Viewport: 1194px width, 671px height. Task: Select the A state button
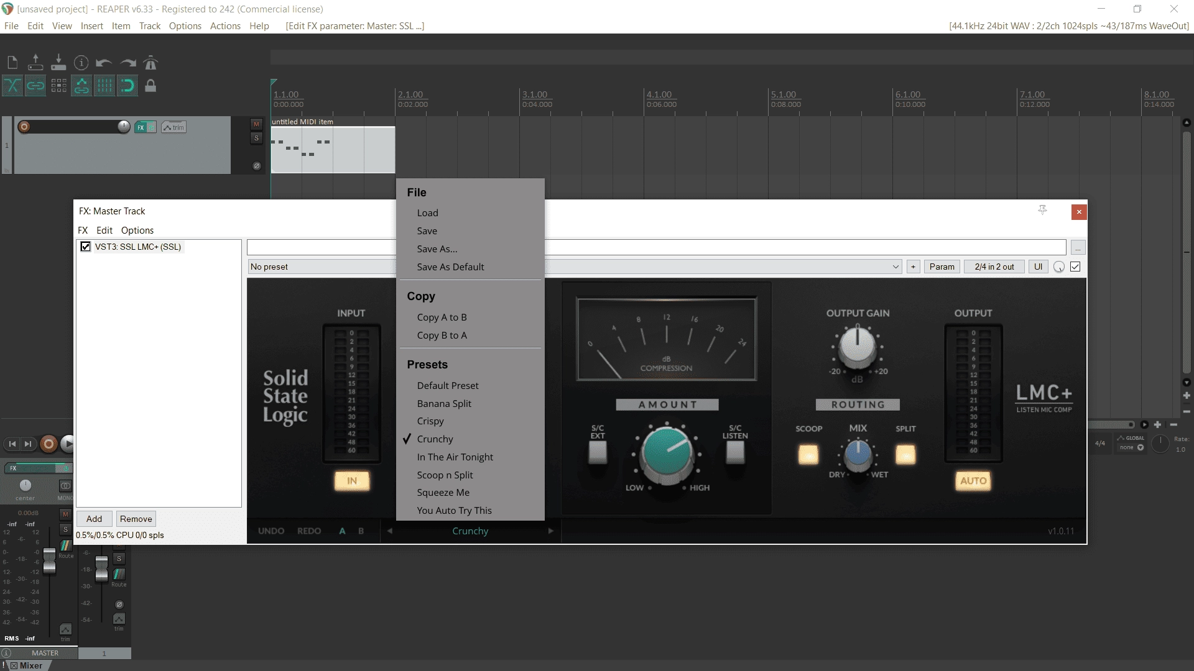[342, 531]
